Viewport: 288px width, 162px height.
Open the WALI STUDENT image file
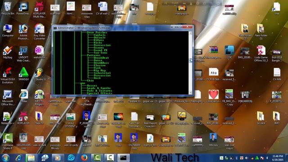[x=71, y=119]
